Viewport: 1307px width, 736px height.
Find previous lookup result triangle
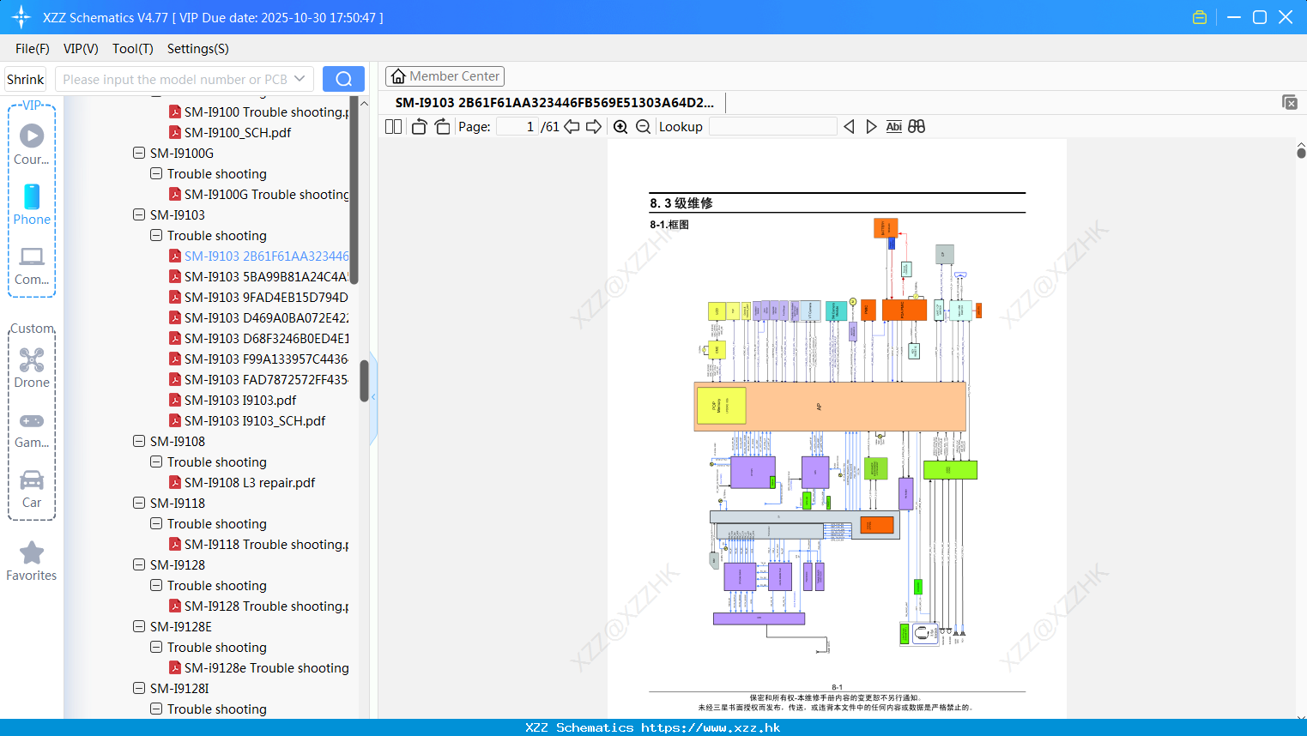coord(849,126)
